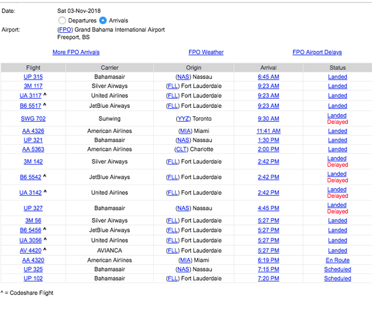Click the 11:41 AM arrival time
The height and width of the screenshot is (312, 372).
point(268,131)
